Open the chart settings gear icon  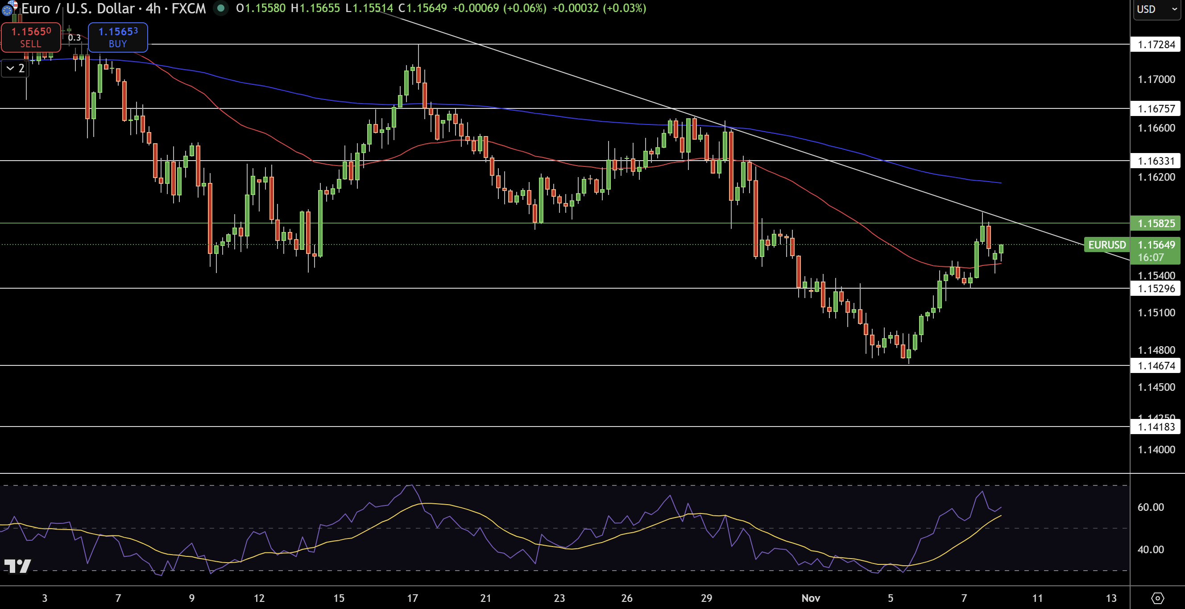1157,598
